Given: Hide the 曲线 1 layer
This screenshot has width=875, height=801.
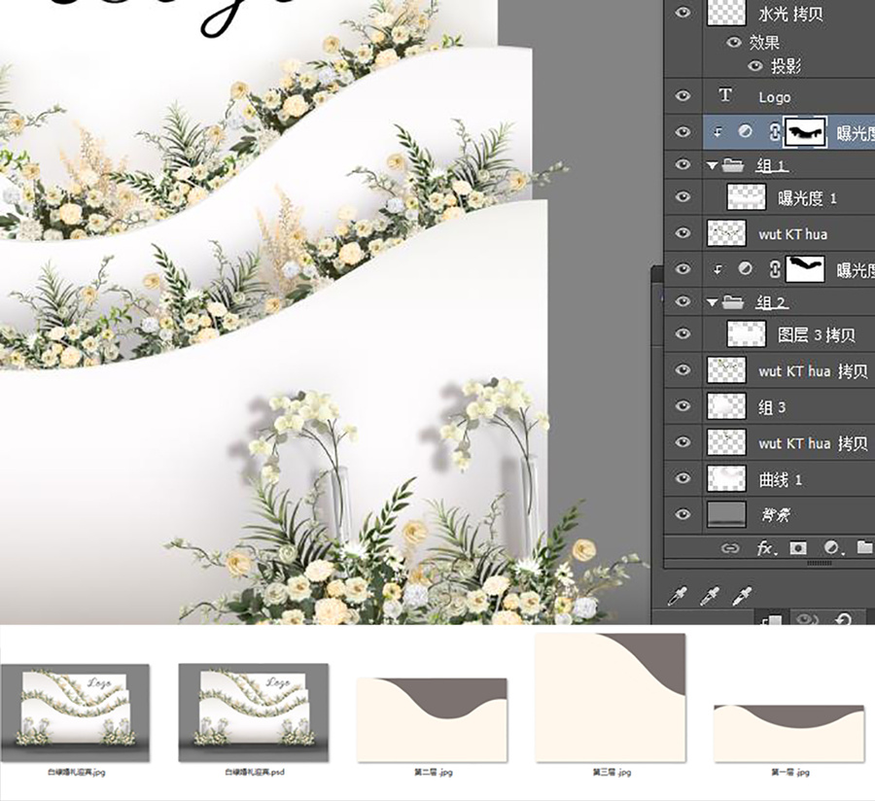Looking at the screenshot, I should click(x=682, y=478).
